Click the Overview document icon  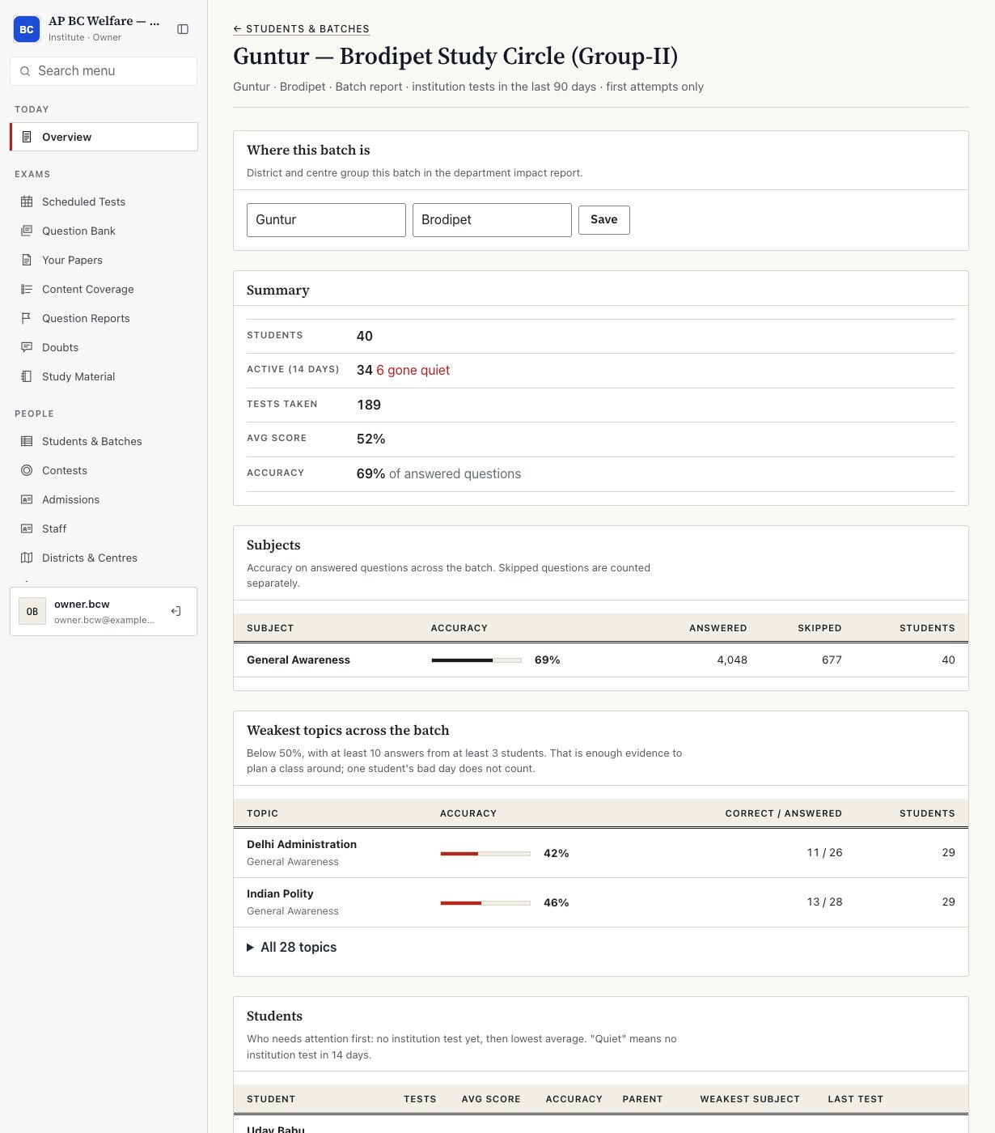click(x=27, y=137)
